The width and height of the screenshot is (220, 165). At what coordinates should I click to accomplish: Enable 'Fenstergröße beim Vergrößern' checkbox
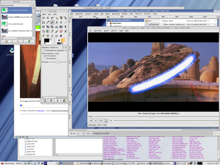pyautogui.click(x=44, y=50)
